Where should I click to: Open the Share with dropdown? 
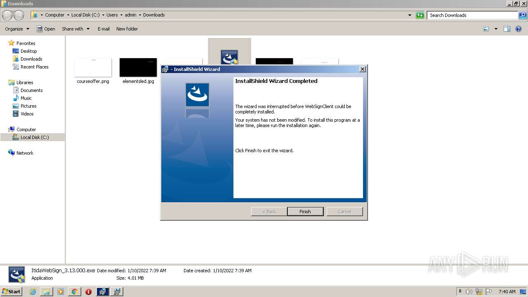75,29
